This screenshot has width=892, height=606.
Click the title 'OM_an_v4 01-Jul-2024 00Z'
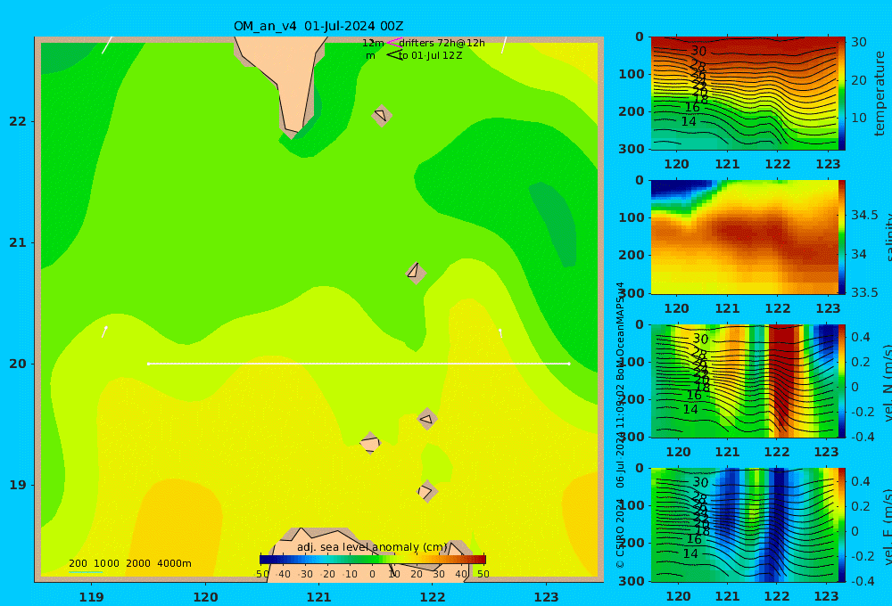click(318, 26)
